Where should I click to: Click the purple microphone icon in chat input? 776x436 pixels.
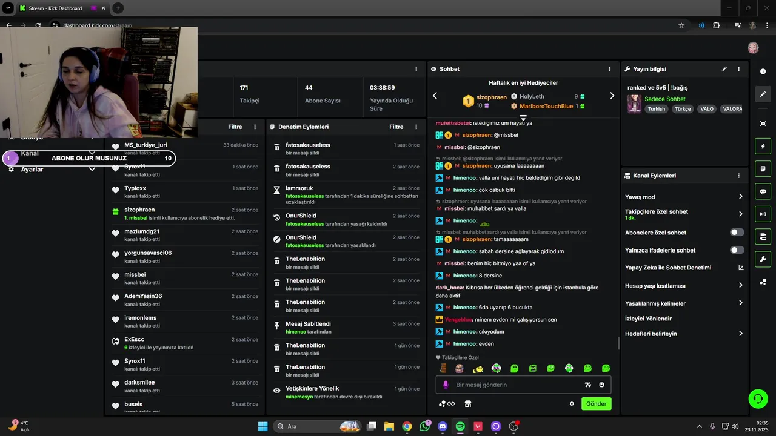(x=446, y=385)
